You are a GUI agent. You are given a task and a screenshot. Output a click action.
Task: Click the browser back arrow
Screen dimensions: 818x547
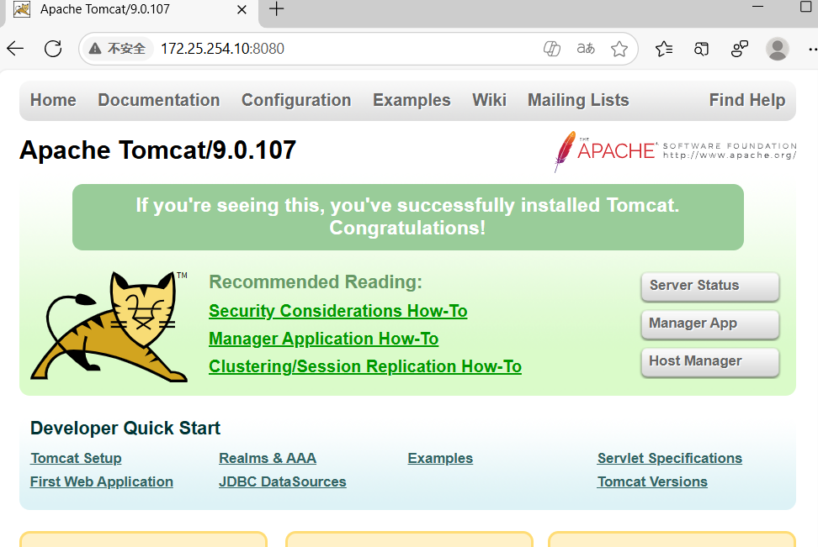15,49
